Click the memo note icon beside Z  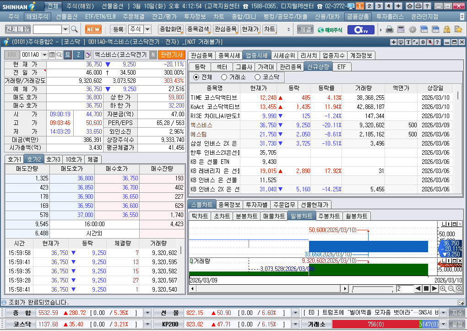pyautogui.click(x=88, y=55)
